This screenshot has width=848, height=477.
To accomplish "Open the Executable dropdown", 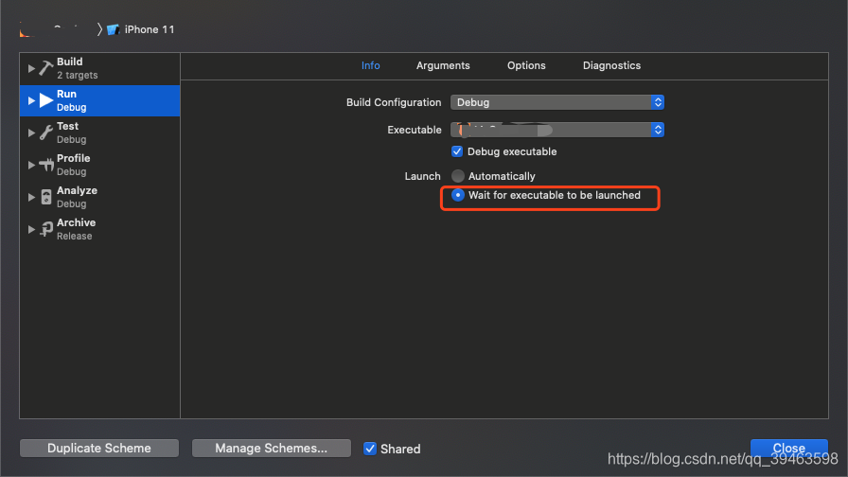I will (x=557, y=130).
